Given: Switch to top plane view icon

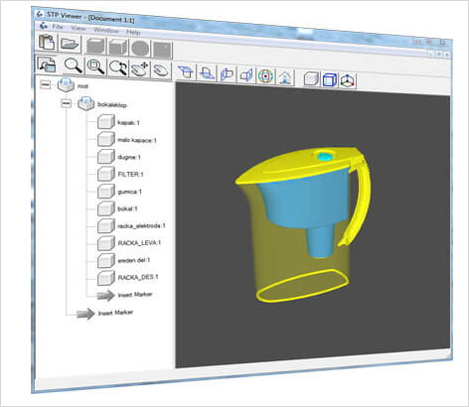Looking at the screenshot, I should point(186,71).
